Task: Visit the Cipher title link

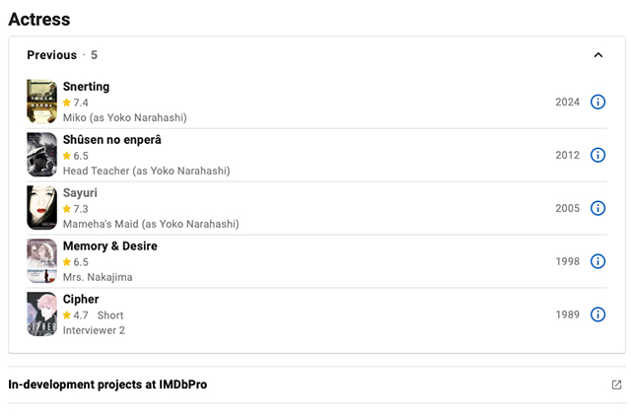Action: click(x=81, y=300)
